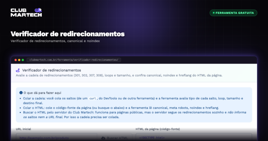
Task: Click the clubmartech.com.br address bar
Action: coord(74,60)
